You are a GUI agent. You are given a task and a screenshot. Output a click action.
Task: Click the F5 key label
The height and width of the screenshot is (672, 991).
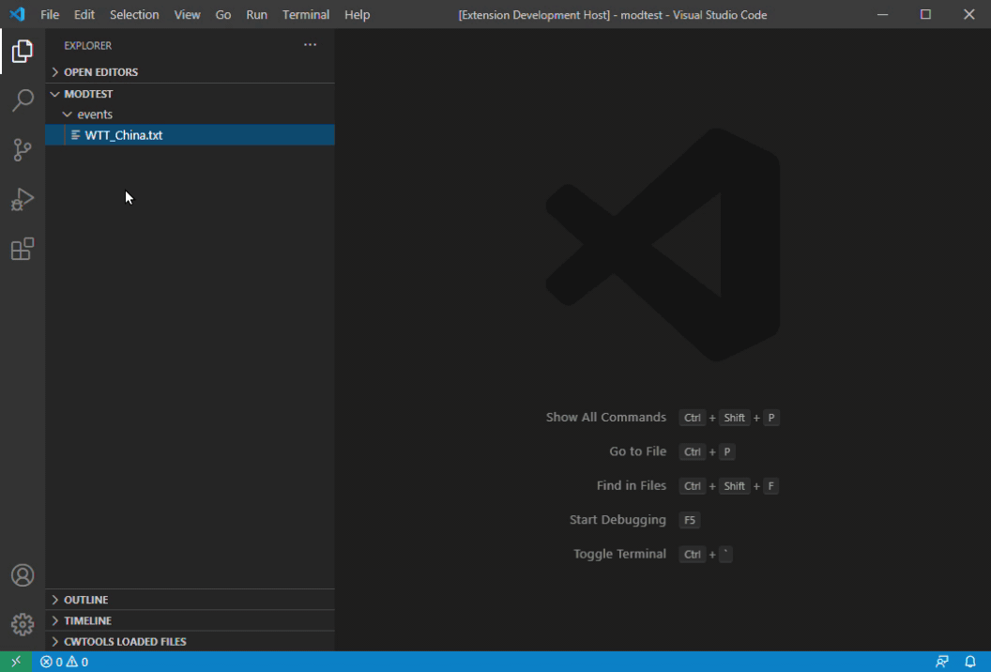[690, 520]
